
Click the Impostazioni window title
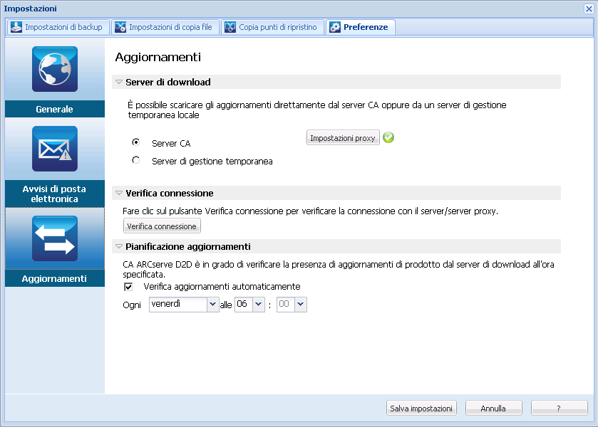30,9
